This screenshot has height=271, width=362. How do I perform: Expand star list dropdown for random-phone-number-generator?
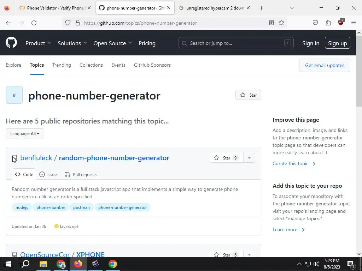click(x=249, y=158)
